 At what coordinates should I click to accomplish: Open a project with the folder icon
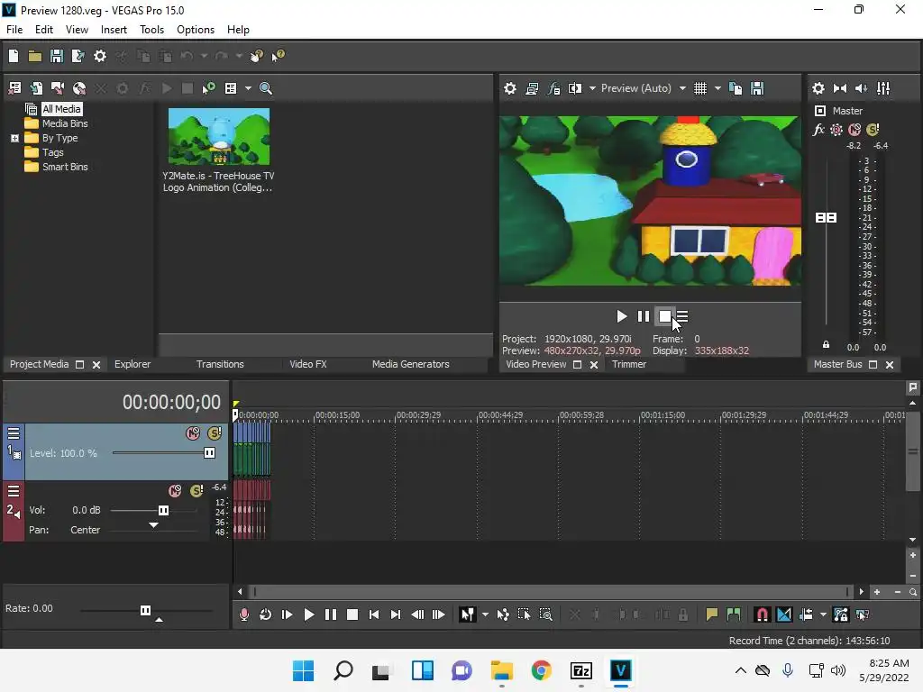(35, 56)
